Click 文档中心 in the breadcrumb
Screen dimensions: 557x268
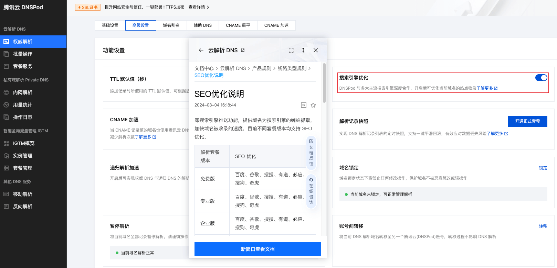point(204,68)
